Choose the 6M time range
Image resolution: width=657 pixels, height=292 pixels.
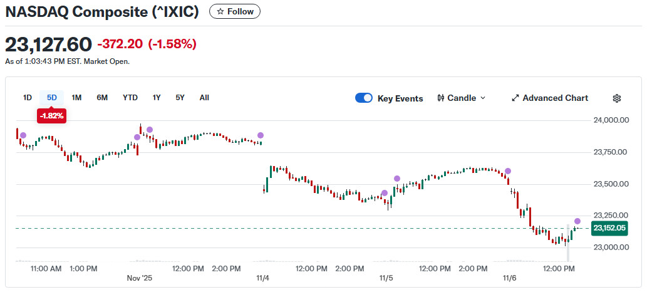pyautogui.click(x=102, y=98)
